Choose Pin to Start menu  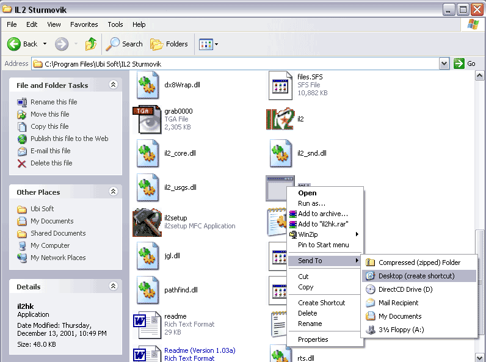(x=325, y=245)
